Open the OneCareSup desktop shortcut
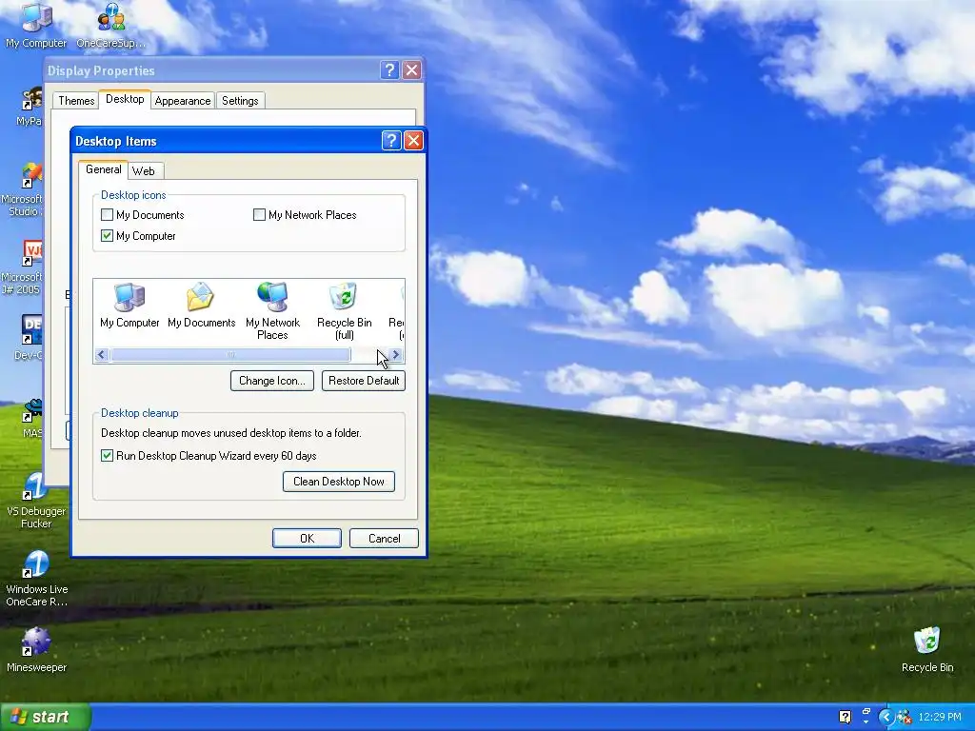Viewport: 975px width, 731px height. (x=110, y=25)
